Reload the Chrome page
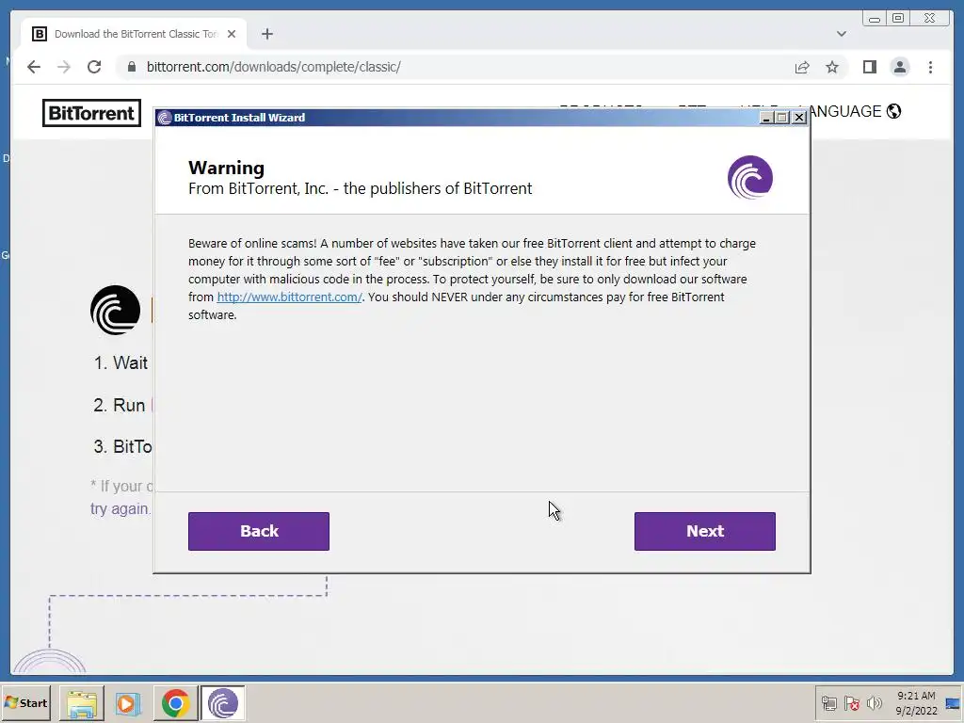Viewport: 964px width, 723px height. (x=94, y=67)
